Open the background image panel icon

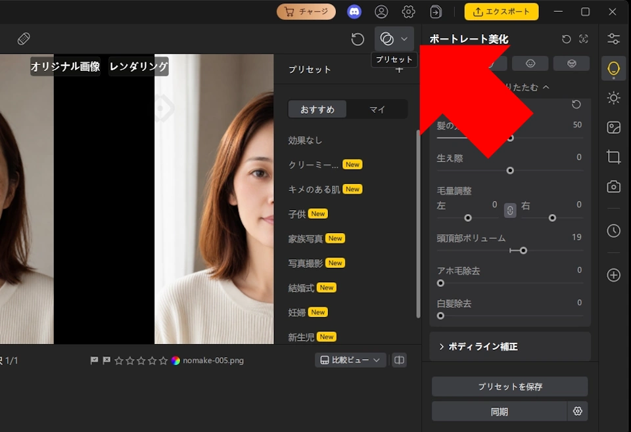point(613,127)
